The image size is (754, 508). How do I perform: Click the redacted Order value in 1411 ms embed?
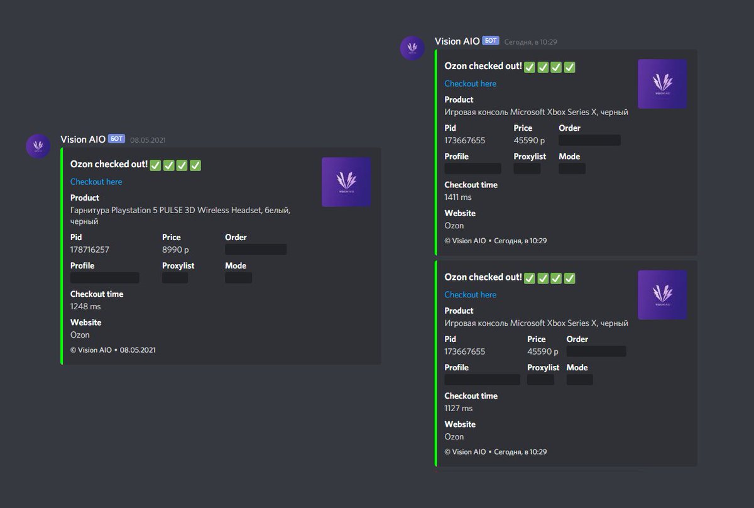[x=589, y=140]
